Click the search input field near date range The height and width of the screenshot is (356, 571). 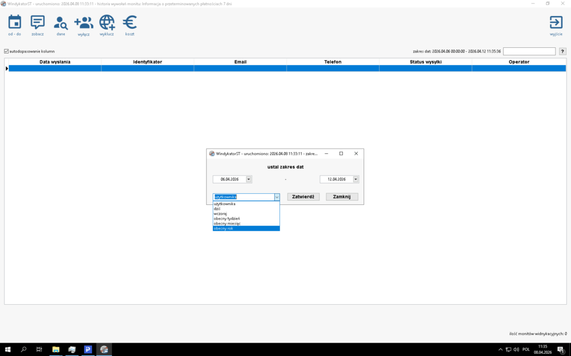529,51
